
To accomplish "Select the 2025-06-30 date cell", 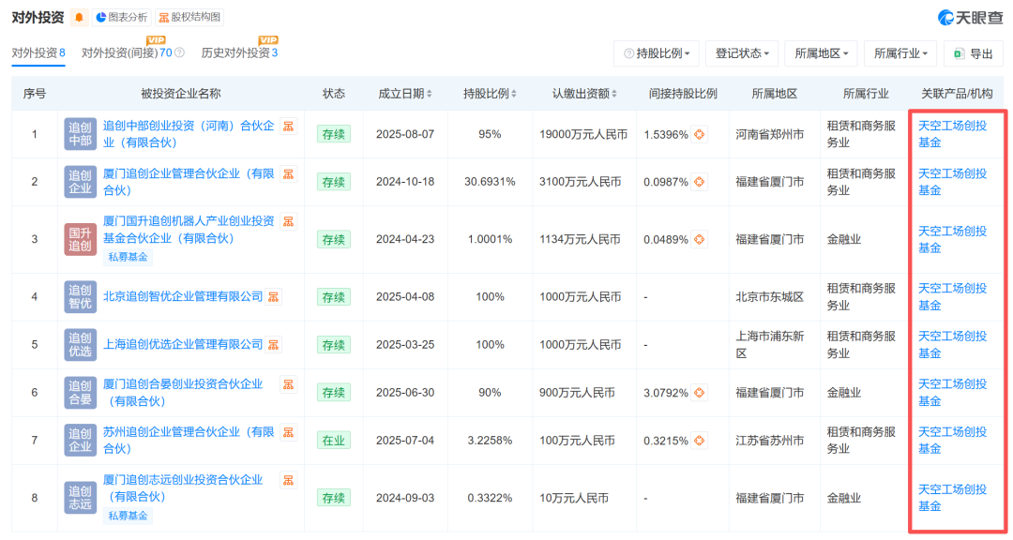I will point(405,393).
